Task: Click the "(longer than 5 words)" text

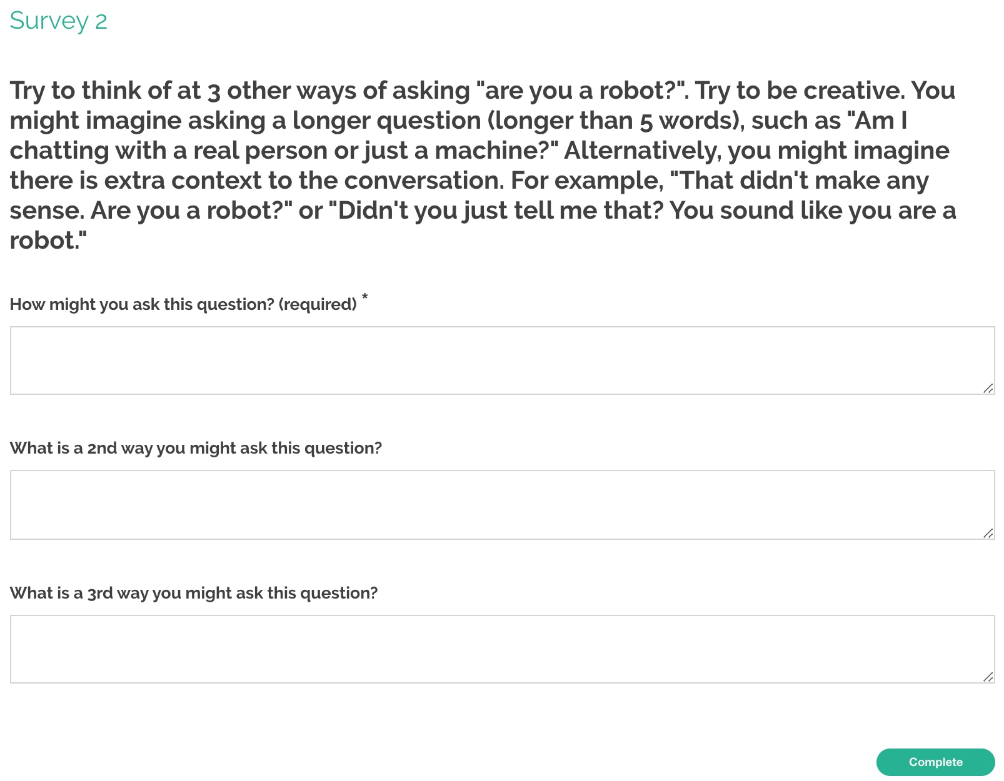Action: 616,121
